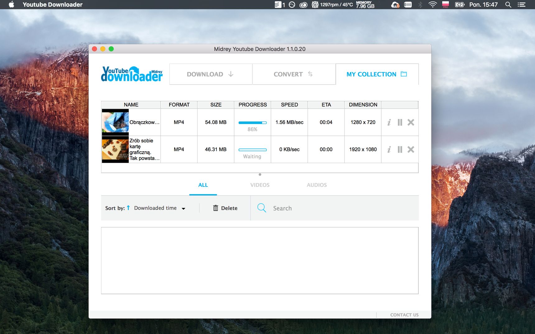Focus the Search field

334,208
